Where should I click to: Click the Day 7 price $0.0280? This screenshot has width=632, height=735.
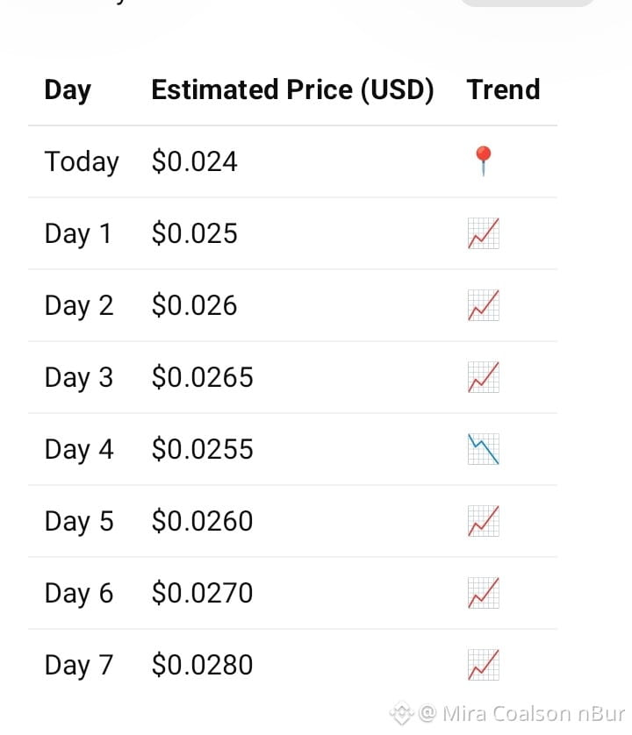point(202,665)
